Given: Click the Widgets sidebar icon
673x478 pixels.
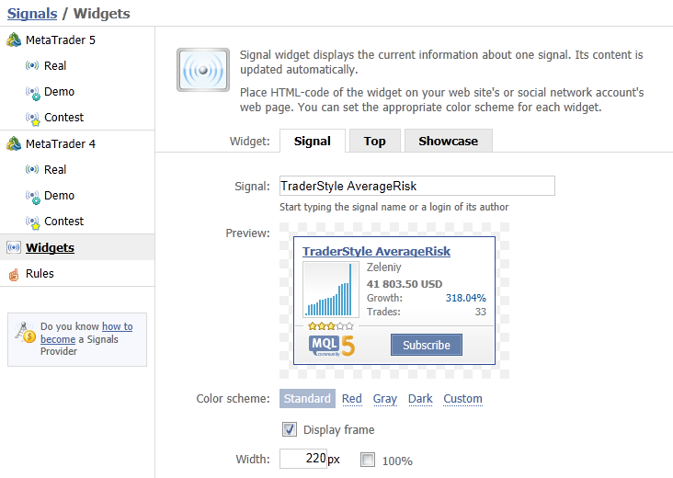Looking at the screenshot, I should pyautogui.click(x=14, y=247).
